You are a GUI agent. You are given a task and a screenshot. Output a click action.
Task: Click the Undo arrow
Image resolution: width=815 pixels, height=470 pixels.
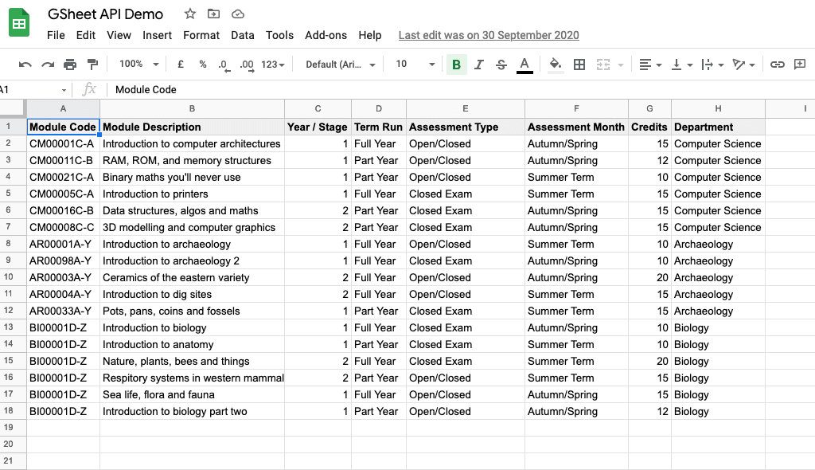[x=23, y=65]
